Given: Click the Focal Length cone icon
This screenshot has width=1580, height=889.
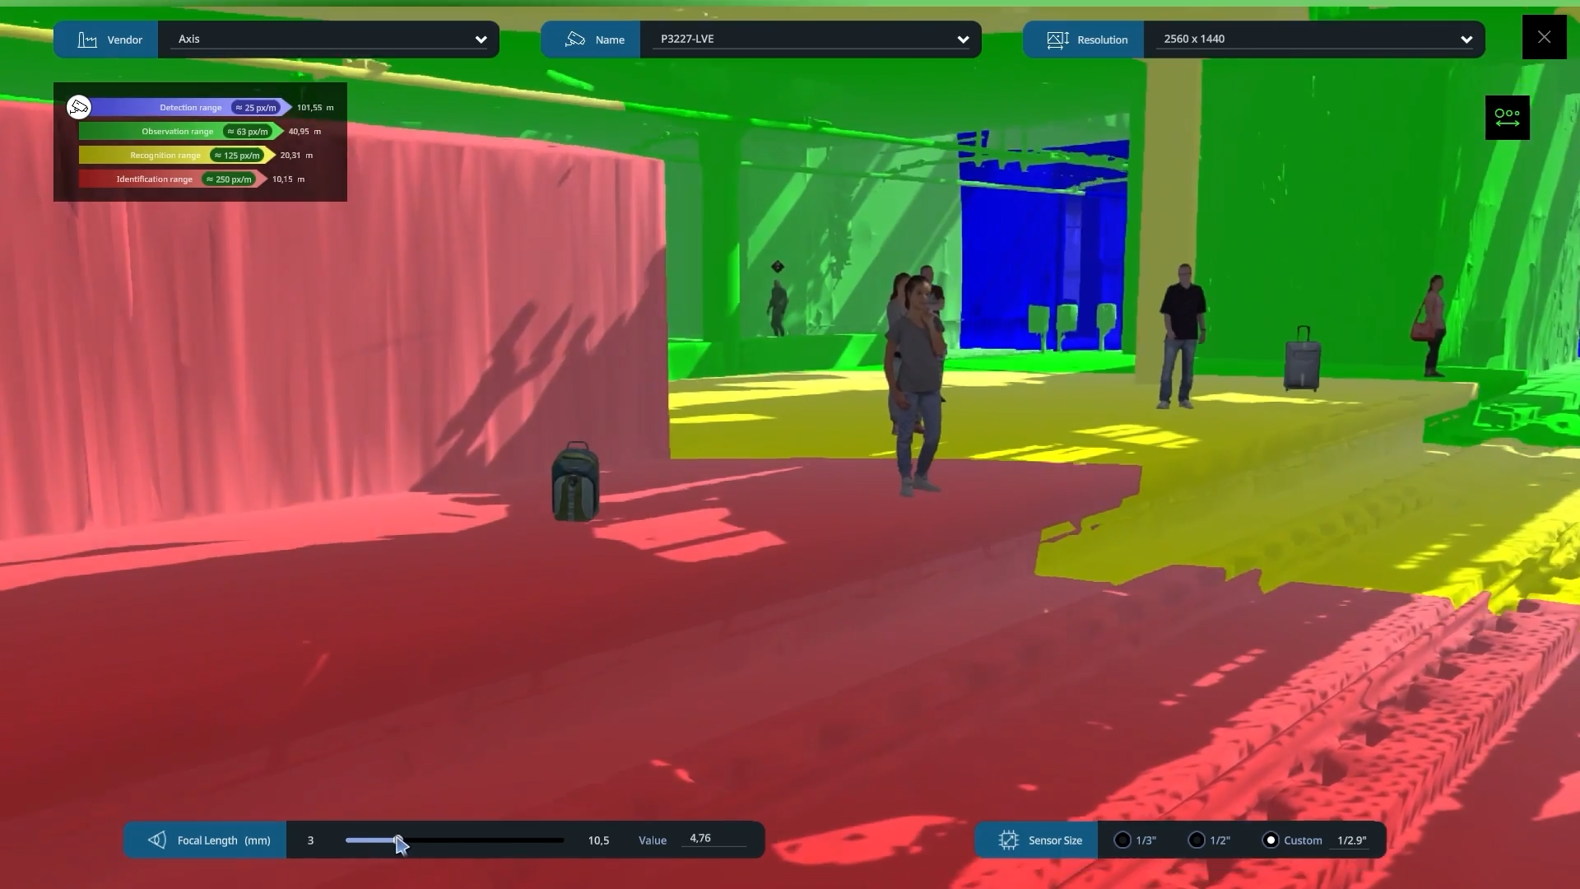Looking at the screenshot, I should point(156,840).
